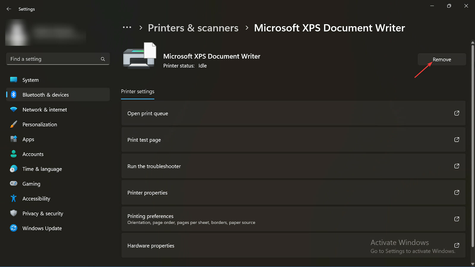The height and width of the screenshot is (267, 475).
Task: Click the scrollbar down arrow
Action: coord(473,264)
